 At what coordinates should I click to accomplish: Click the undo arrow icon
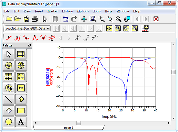65,19
